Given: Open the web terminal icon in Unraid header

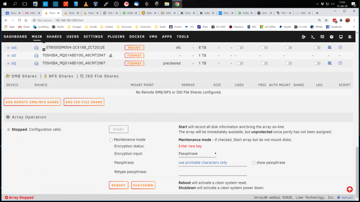Looking at the screenshot, I should pyautogui.click(x=313, y=37).
